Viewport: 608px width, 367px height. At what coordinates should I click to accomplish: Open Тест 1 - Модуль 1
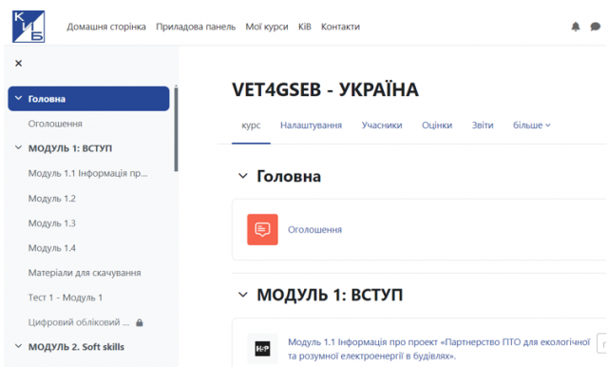[66, 298]
